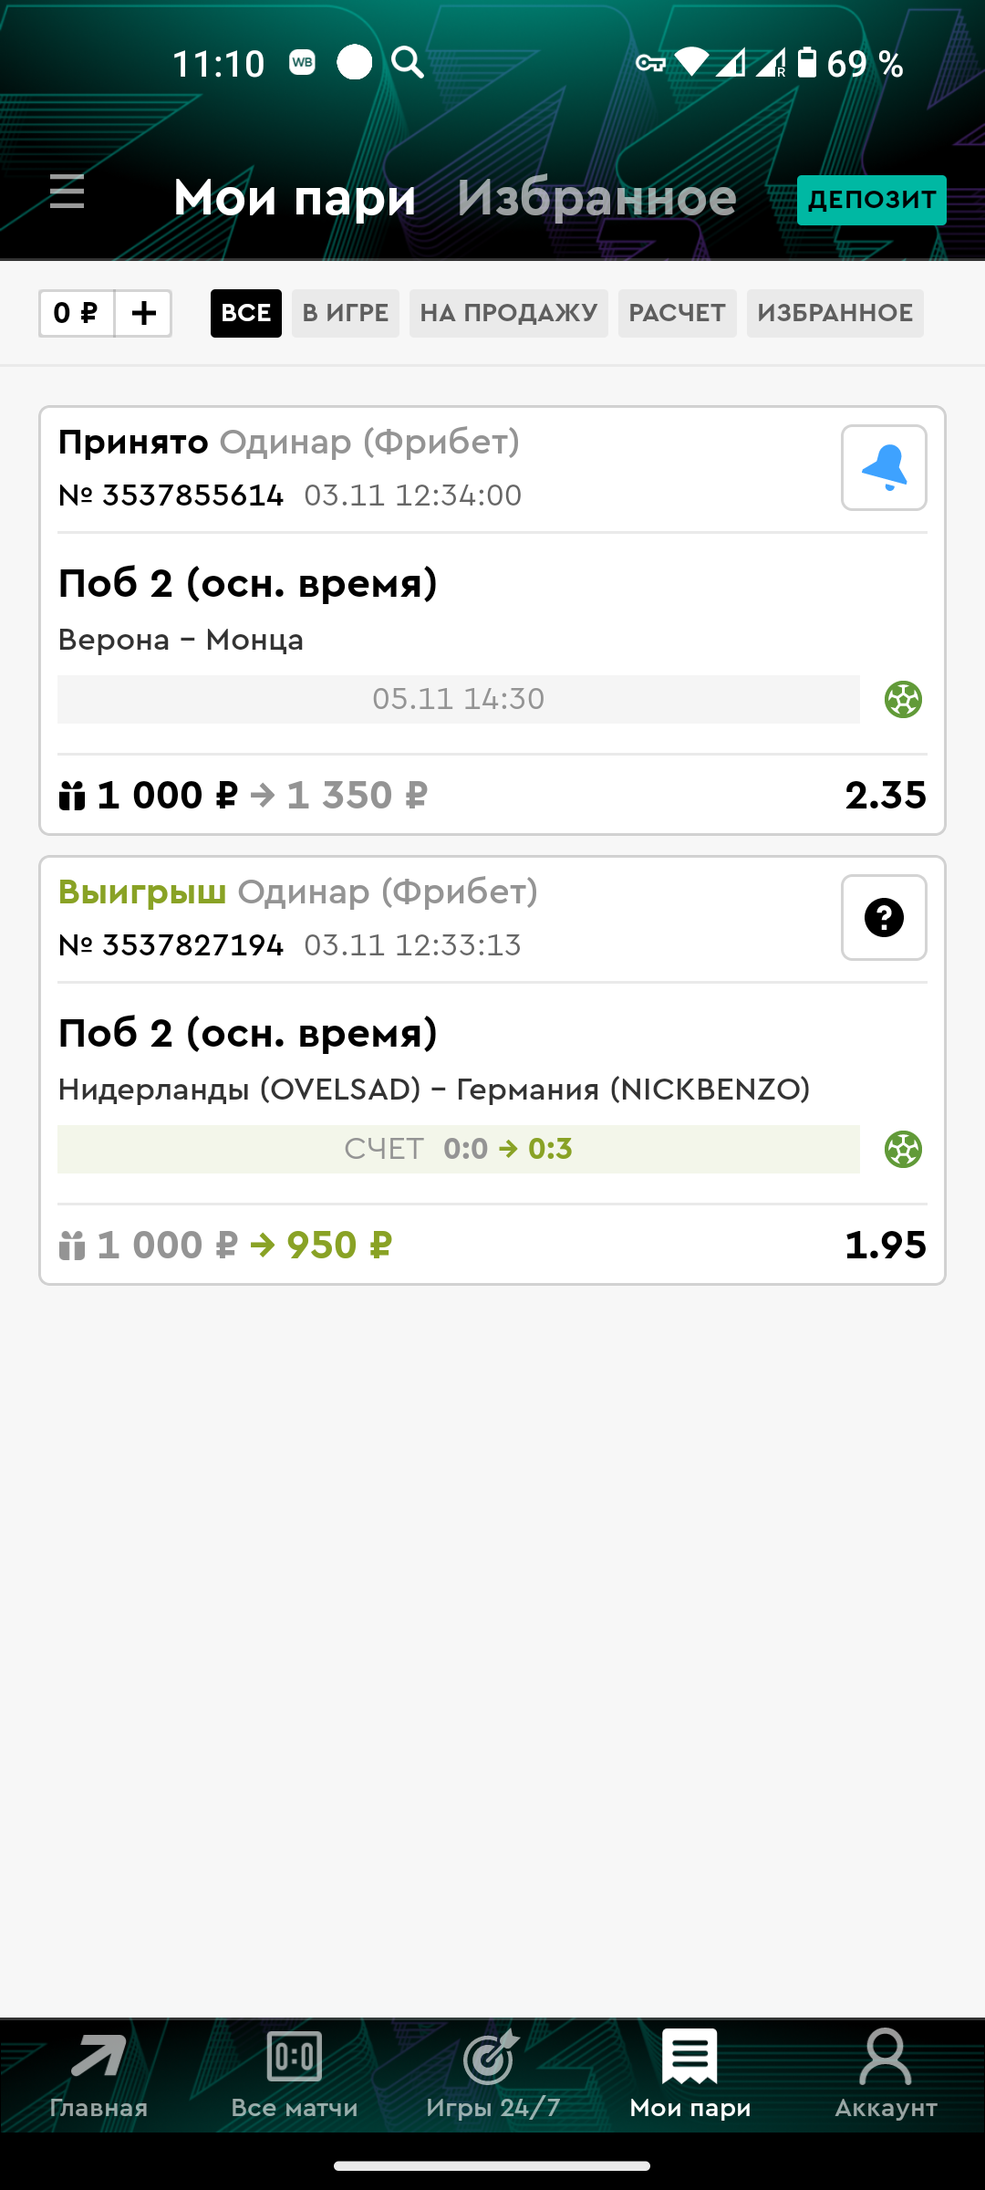Screen dimensions: 985x2190
Task: Switch to the Избранное header tab
Action: (x=596, y=198)
